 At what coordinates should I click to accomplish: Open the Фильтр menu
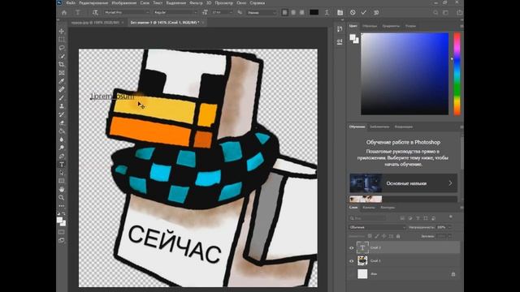(196, 3)
